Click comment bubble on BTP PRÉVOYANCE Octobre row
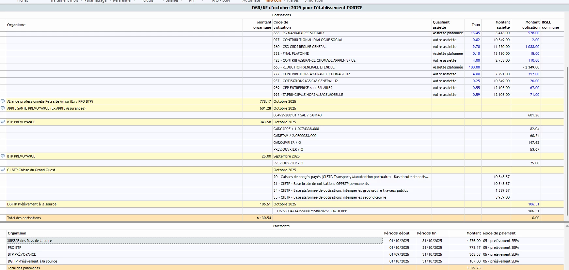The width and height of the screenshot is (569, 270). tap(3, 122)
